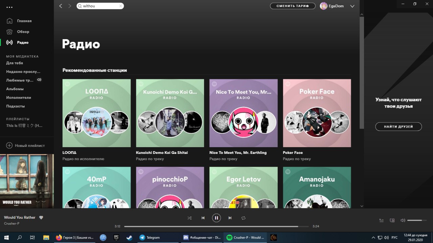Select Радио in the sidebar
433x243 pixels.
pos(23,43)
